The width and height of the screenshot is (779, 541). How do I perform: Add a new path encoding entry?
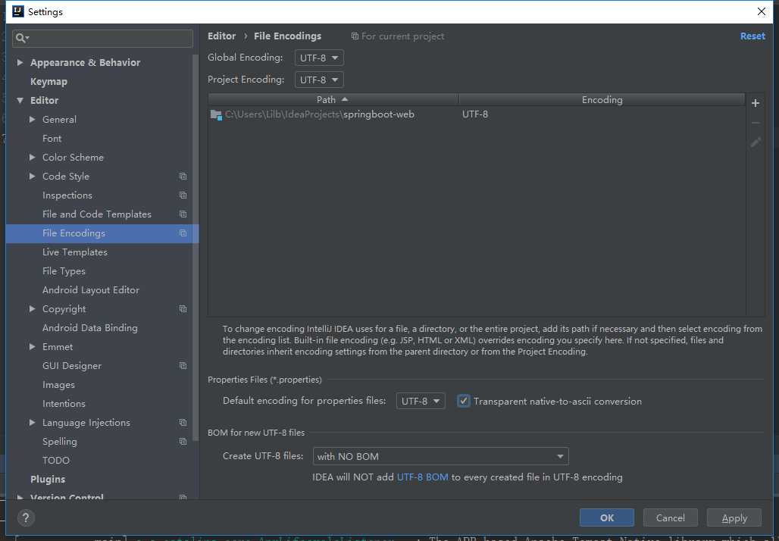click(x=756, y=103)
